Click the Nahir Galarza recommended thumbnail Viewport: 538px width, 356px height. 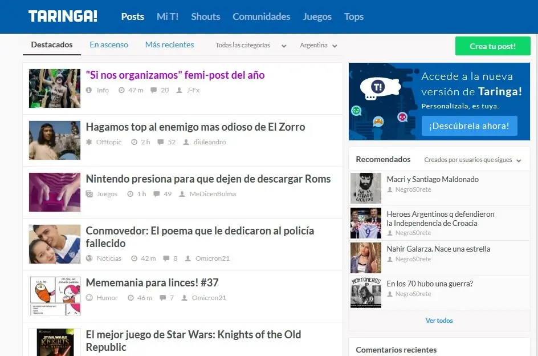point(366,258)
